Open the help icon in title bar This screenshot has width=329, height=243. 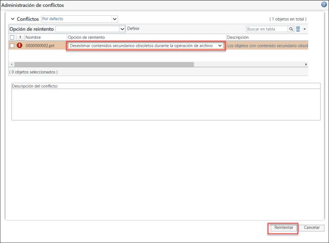pyautogui.click(x=324, y=4)
